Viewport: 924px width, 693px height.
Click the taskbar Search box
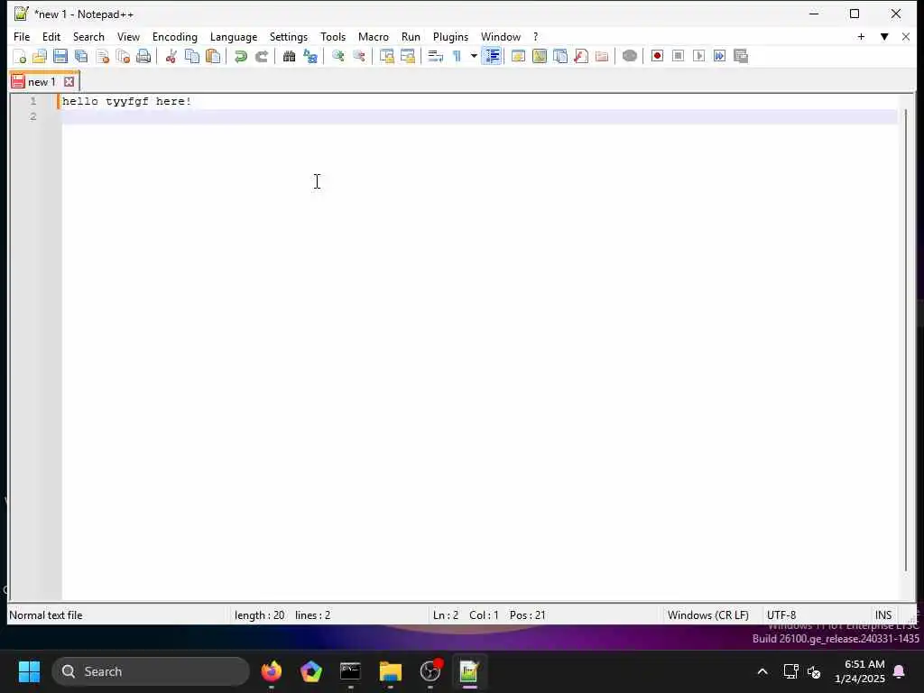tap(151, 671)
